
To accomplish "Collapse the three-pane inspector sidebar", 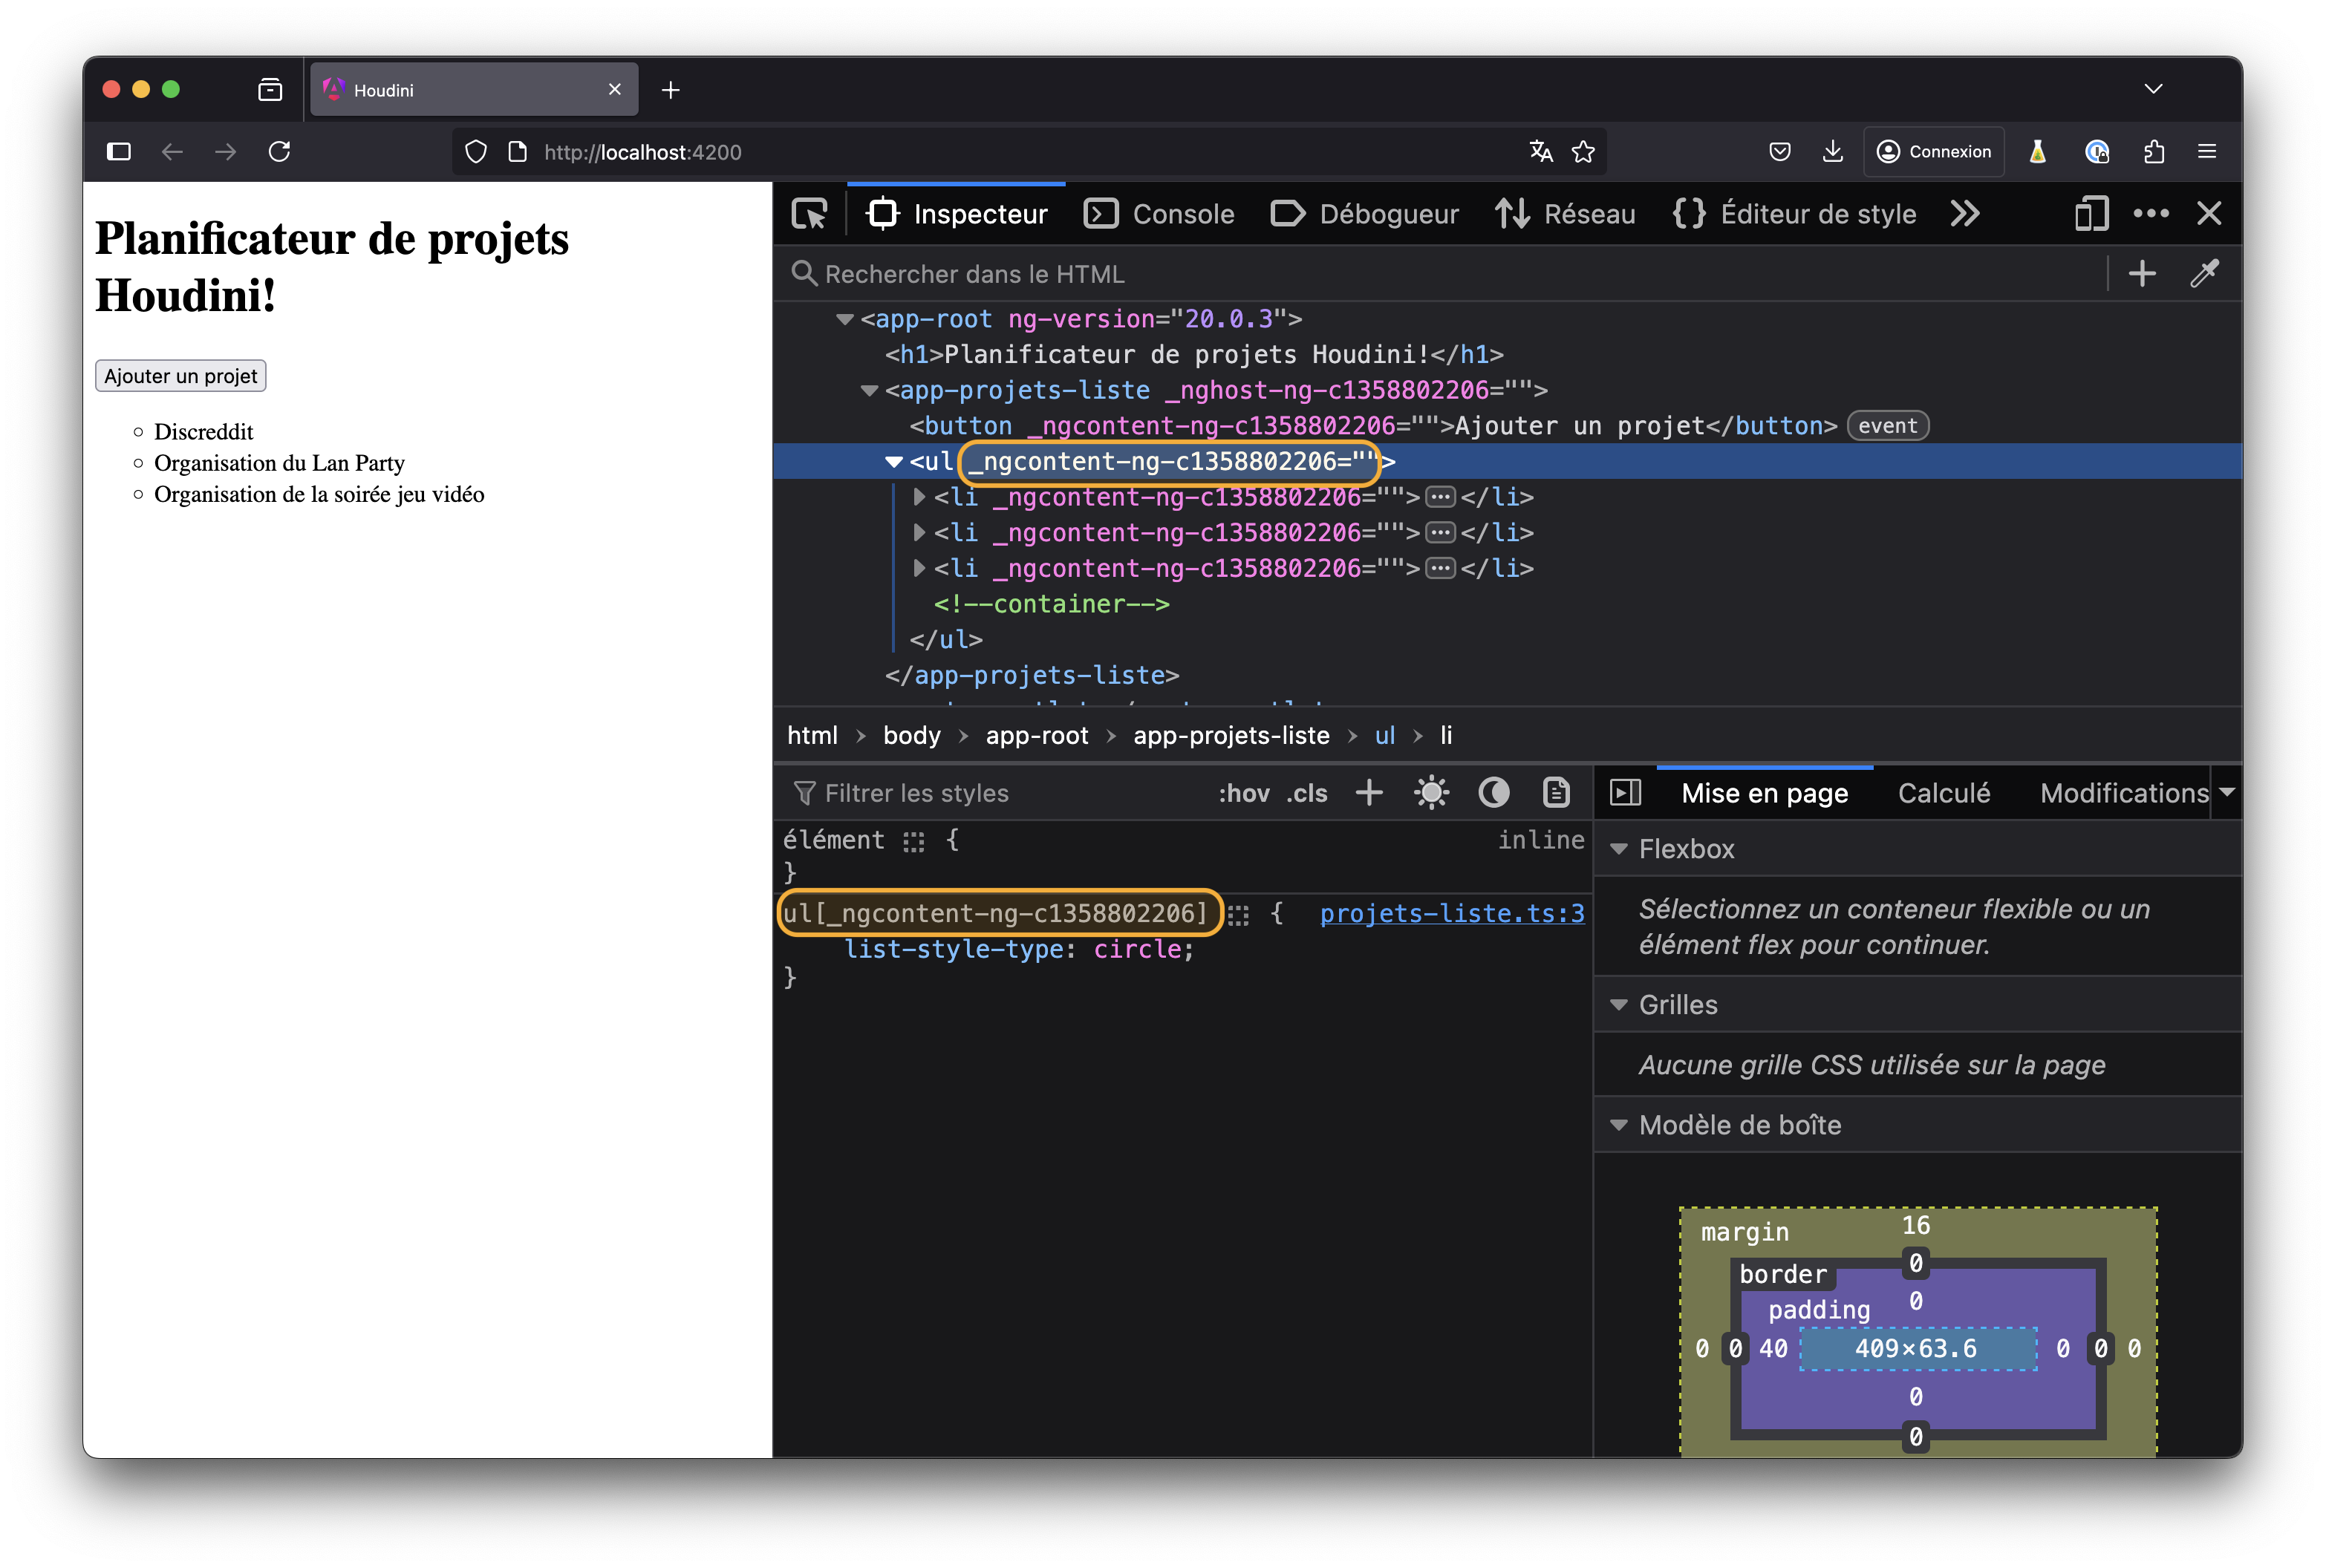I will click(x=1625, y=793).
